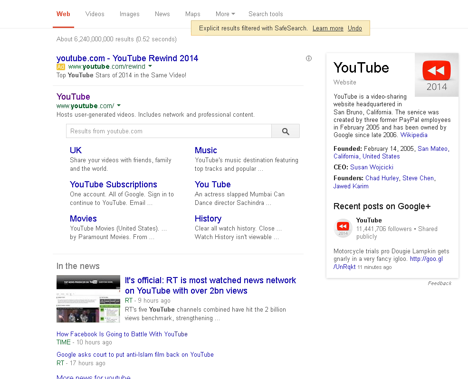Open founder Steve Chen link
This screenshot has height=379, width=468.
pyautogui.click(x=418, y=178)
